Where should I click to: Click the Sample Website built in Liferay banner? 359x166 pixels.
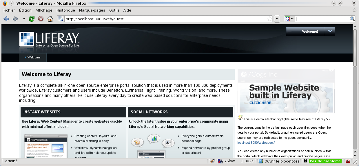[x=286, y=91]
